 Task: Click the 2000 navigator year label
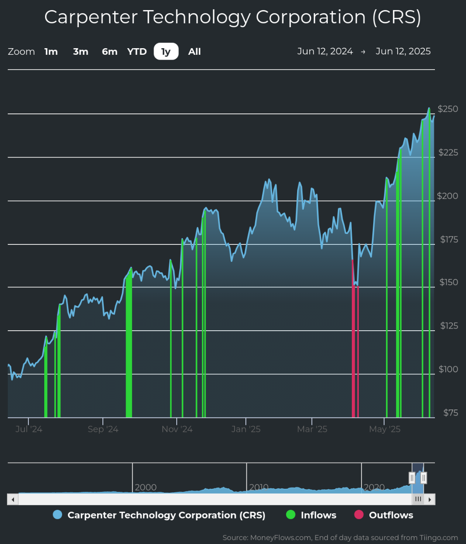point(146,487)
